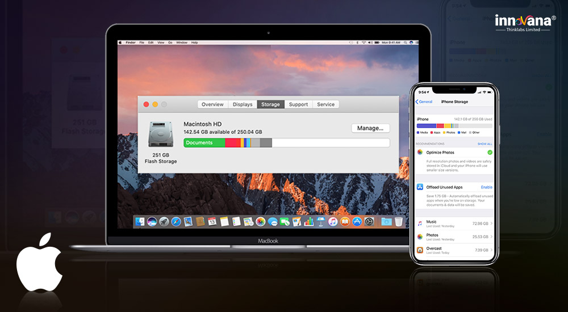568x312 pixels.
Task: Click the Manage... button
Action: click(x=370, y=128)
